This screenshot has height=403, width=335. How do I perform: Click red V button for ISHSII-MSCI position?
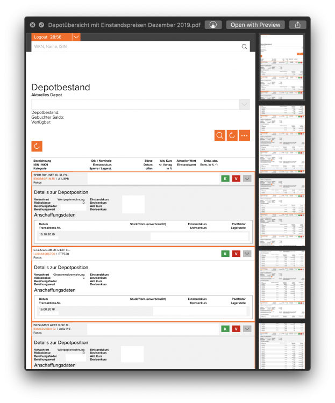pyautogui.click(x=236, y=329)
